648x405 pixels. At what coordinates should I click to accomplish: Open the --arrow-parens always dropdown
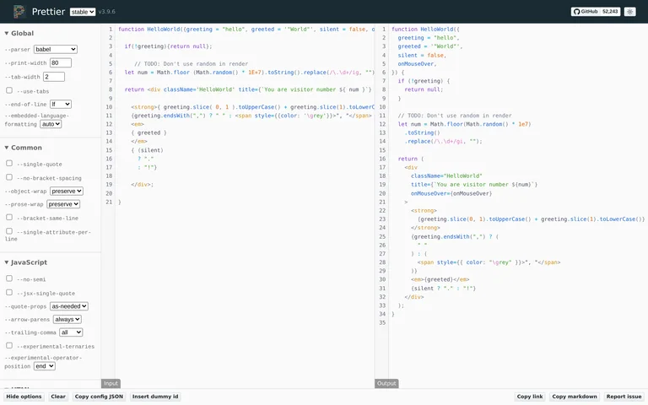67,320
